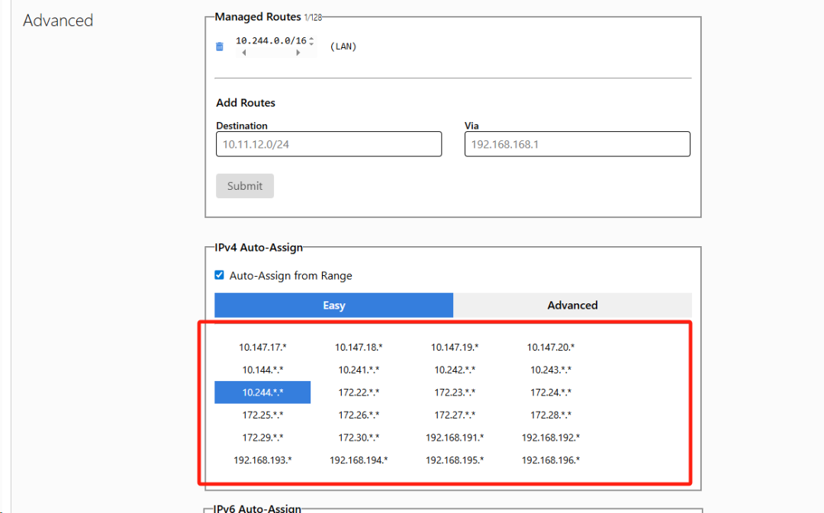Viewport: 824px width, 513px height.
Task: Focus the Destination route input field
Action: pyautogui.click(x=329, y=144)
